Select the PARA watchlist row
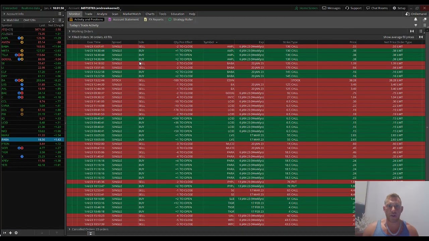The height and width of the screenshot is (241, 429). point(32,140)
